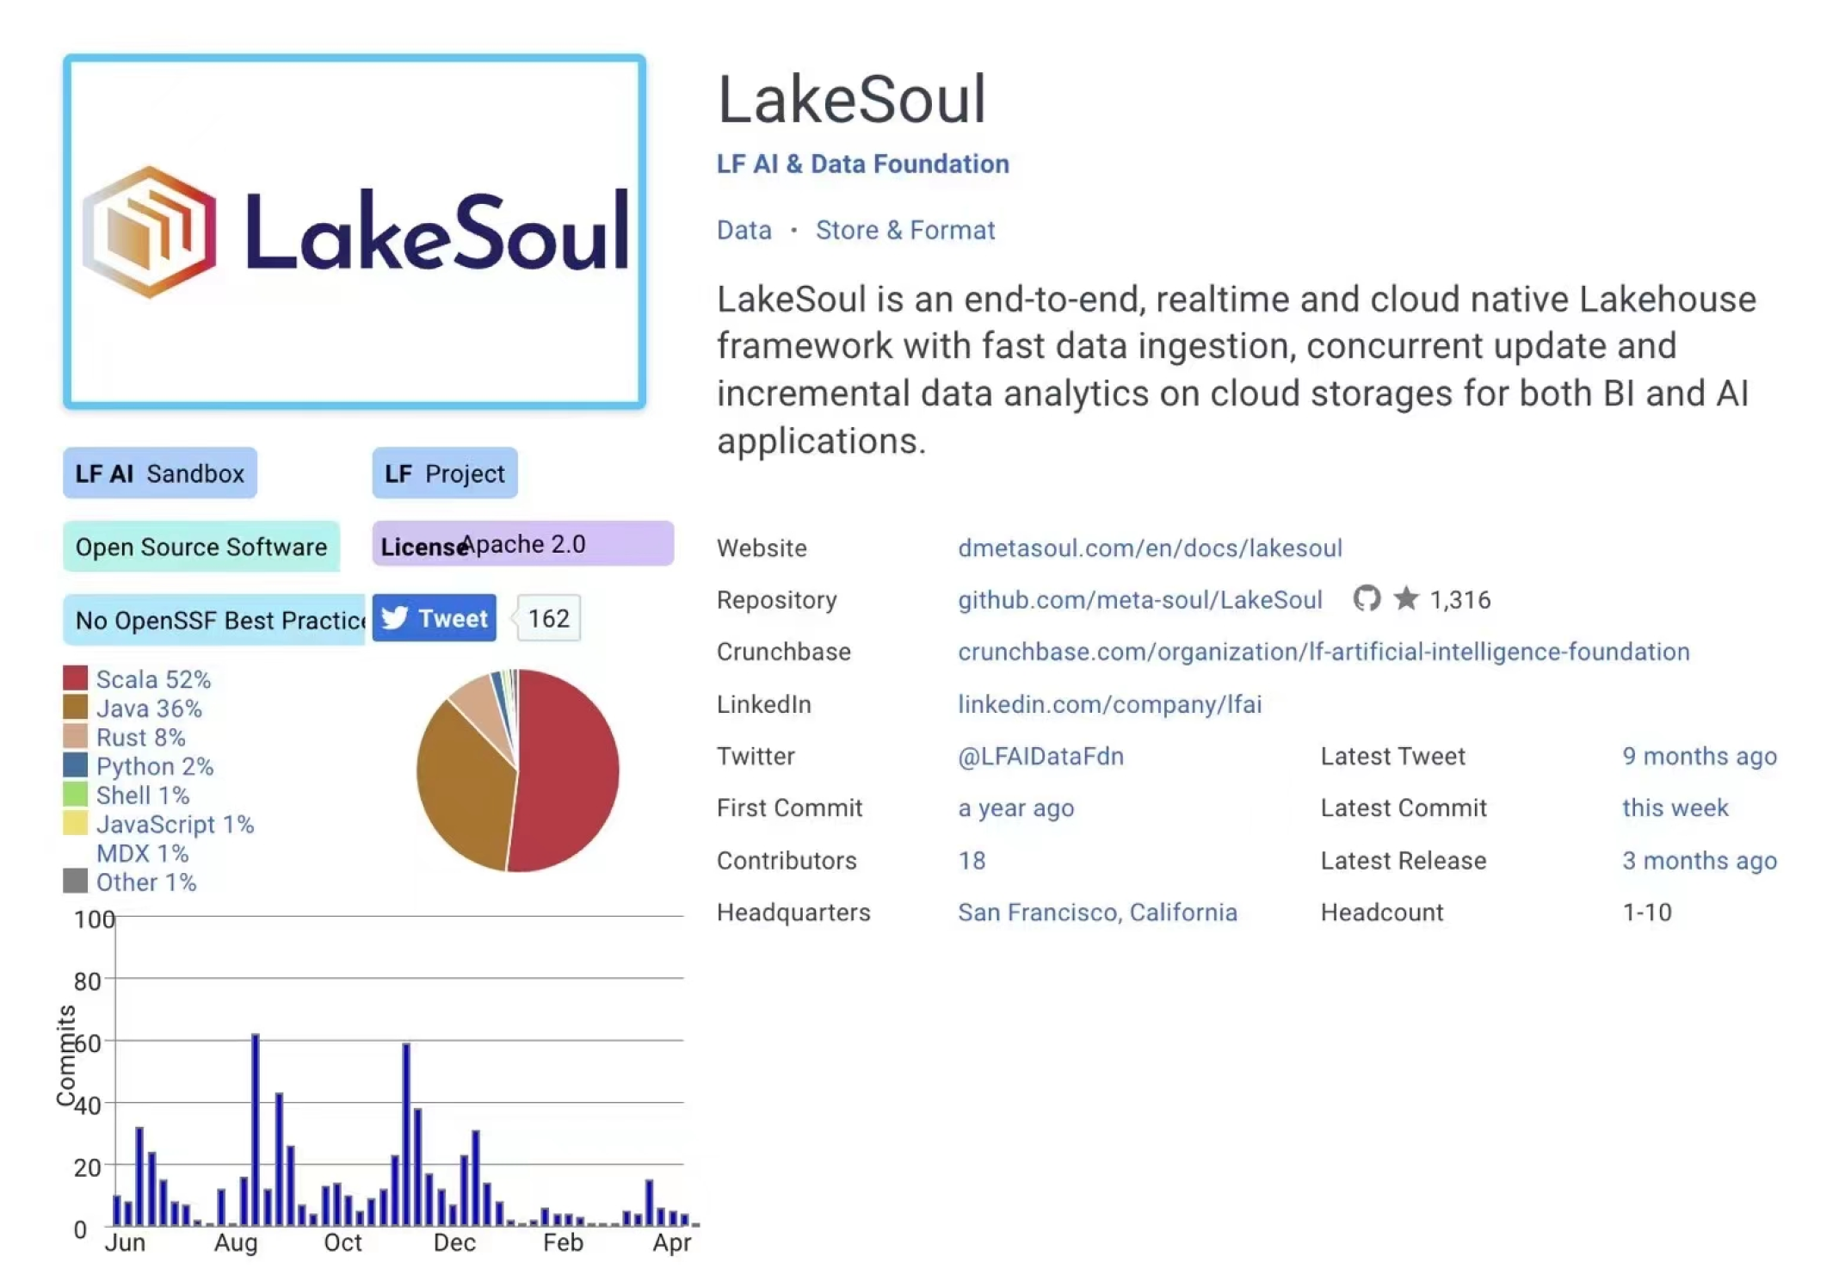Click the No OpenSSF Best Practices badge

click(x=214, y=619)
